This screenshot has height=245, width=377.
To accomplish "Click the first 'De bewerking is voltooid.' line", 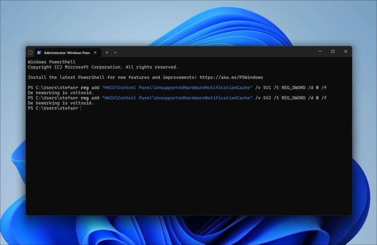I will pyautogui.click(x=61, y=93).
